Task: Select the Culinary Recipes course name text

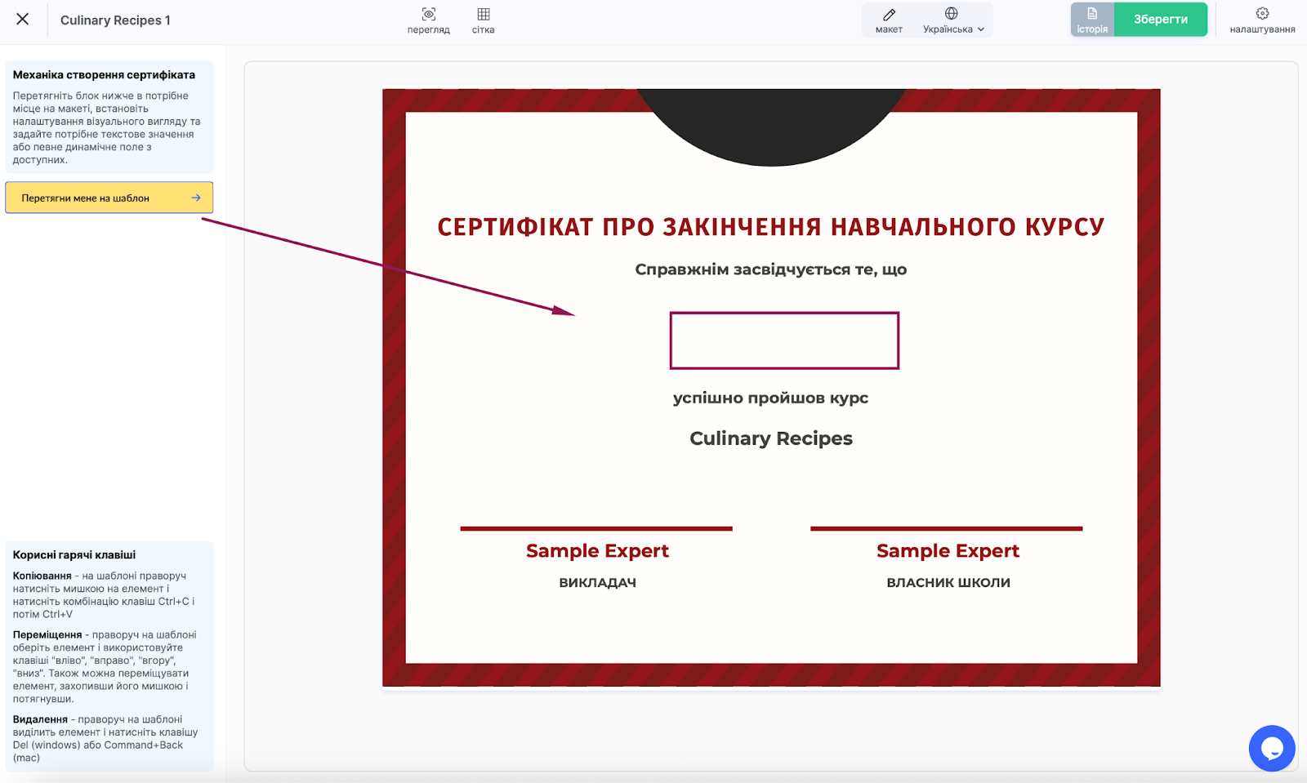Action: click(x=770, y=438)
